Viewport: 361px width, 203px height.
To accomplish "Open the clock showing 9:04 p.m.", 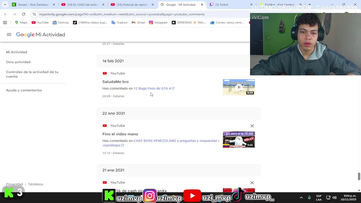I will (x=348, y=198).
